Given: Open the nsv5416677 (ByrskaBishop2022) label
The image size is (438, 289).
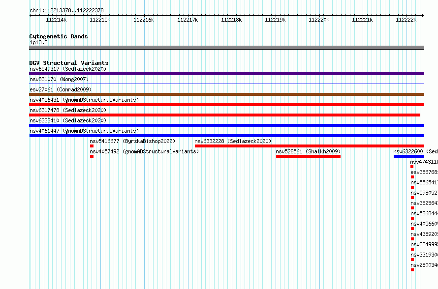Looking at the screenshot, I should pos(132,141).
